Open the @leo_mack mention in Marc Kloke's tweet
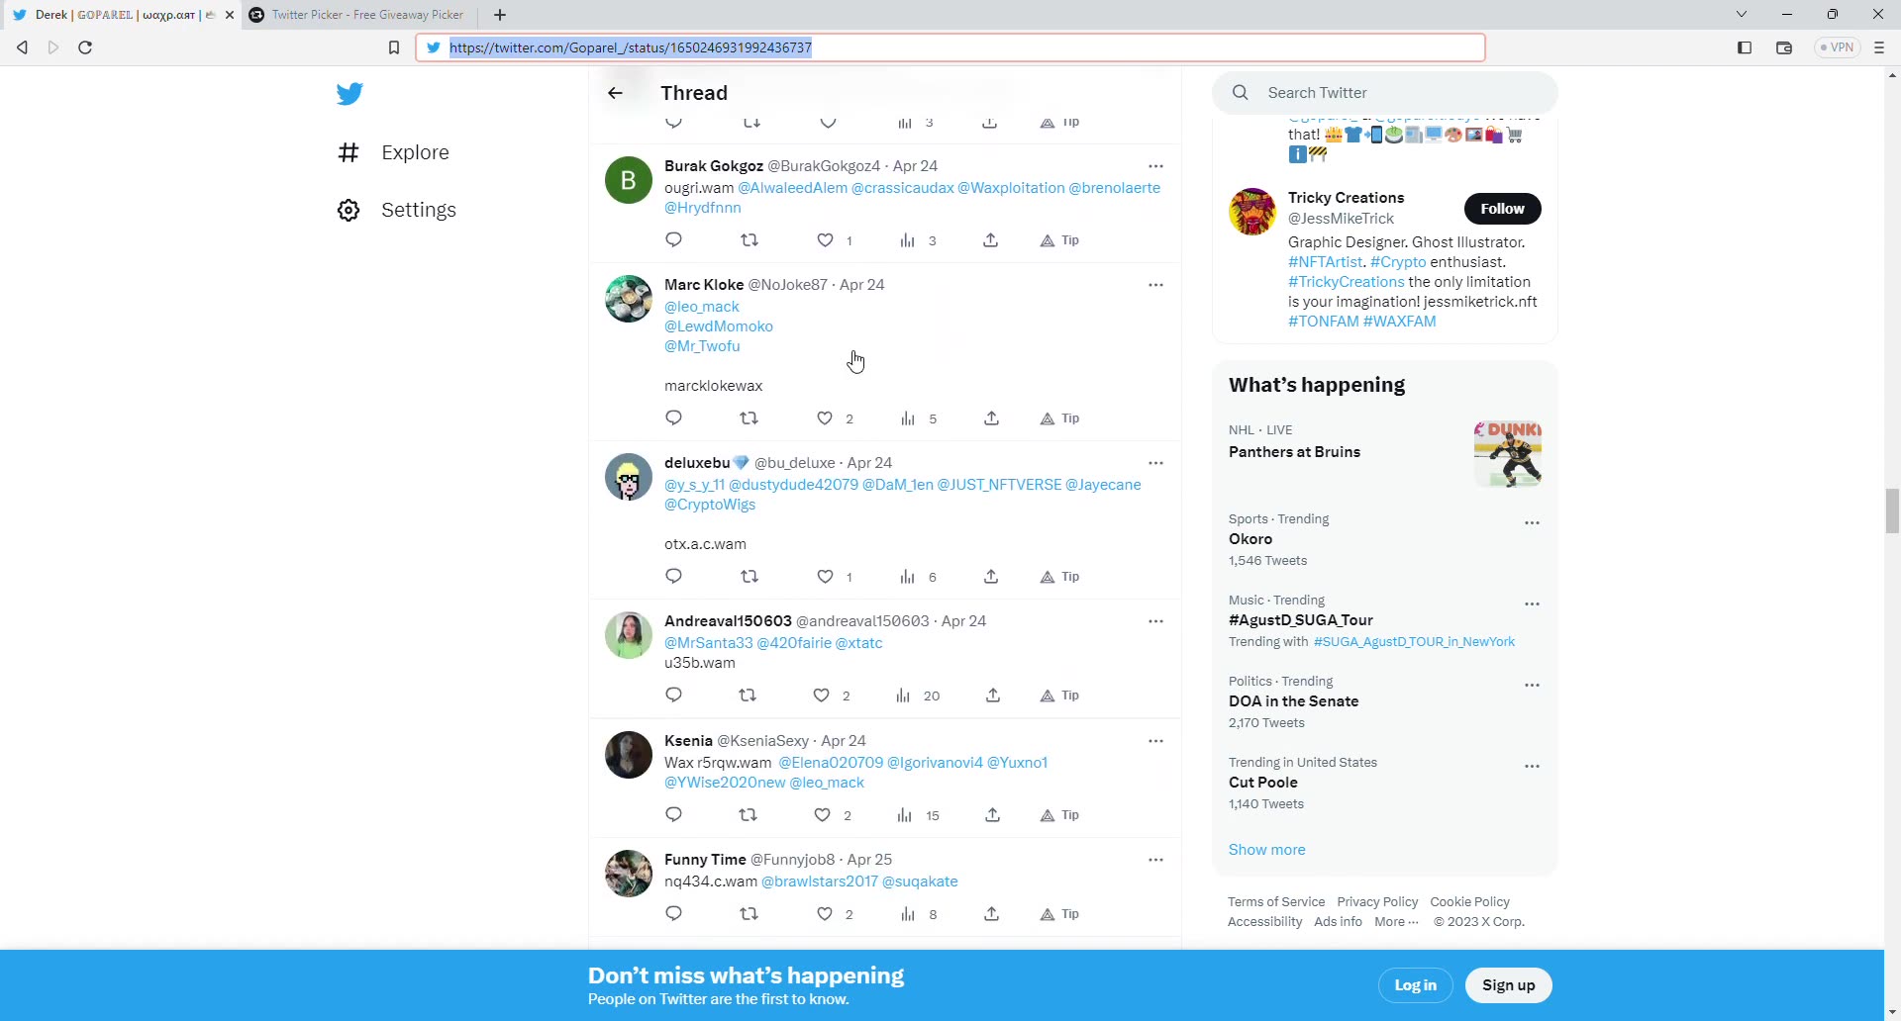The height and width of the screenshot is (1021, 1901). [x=702, y=307]
